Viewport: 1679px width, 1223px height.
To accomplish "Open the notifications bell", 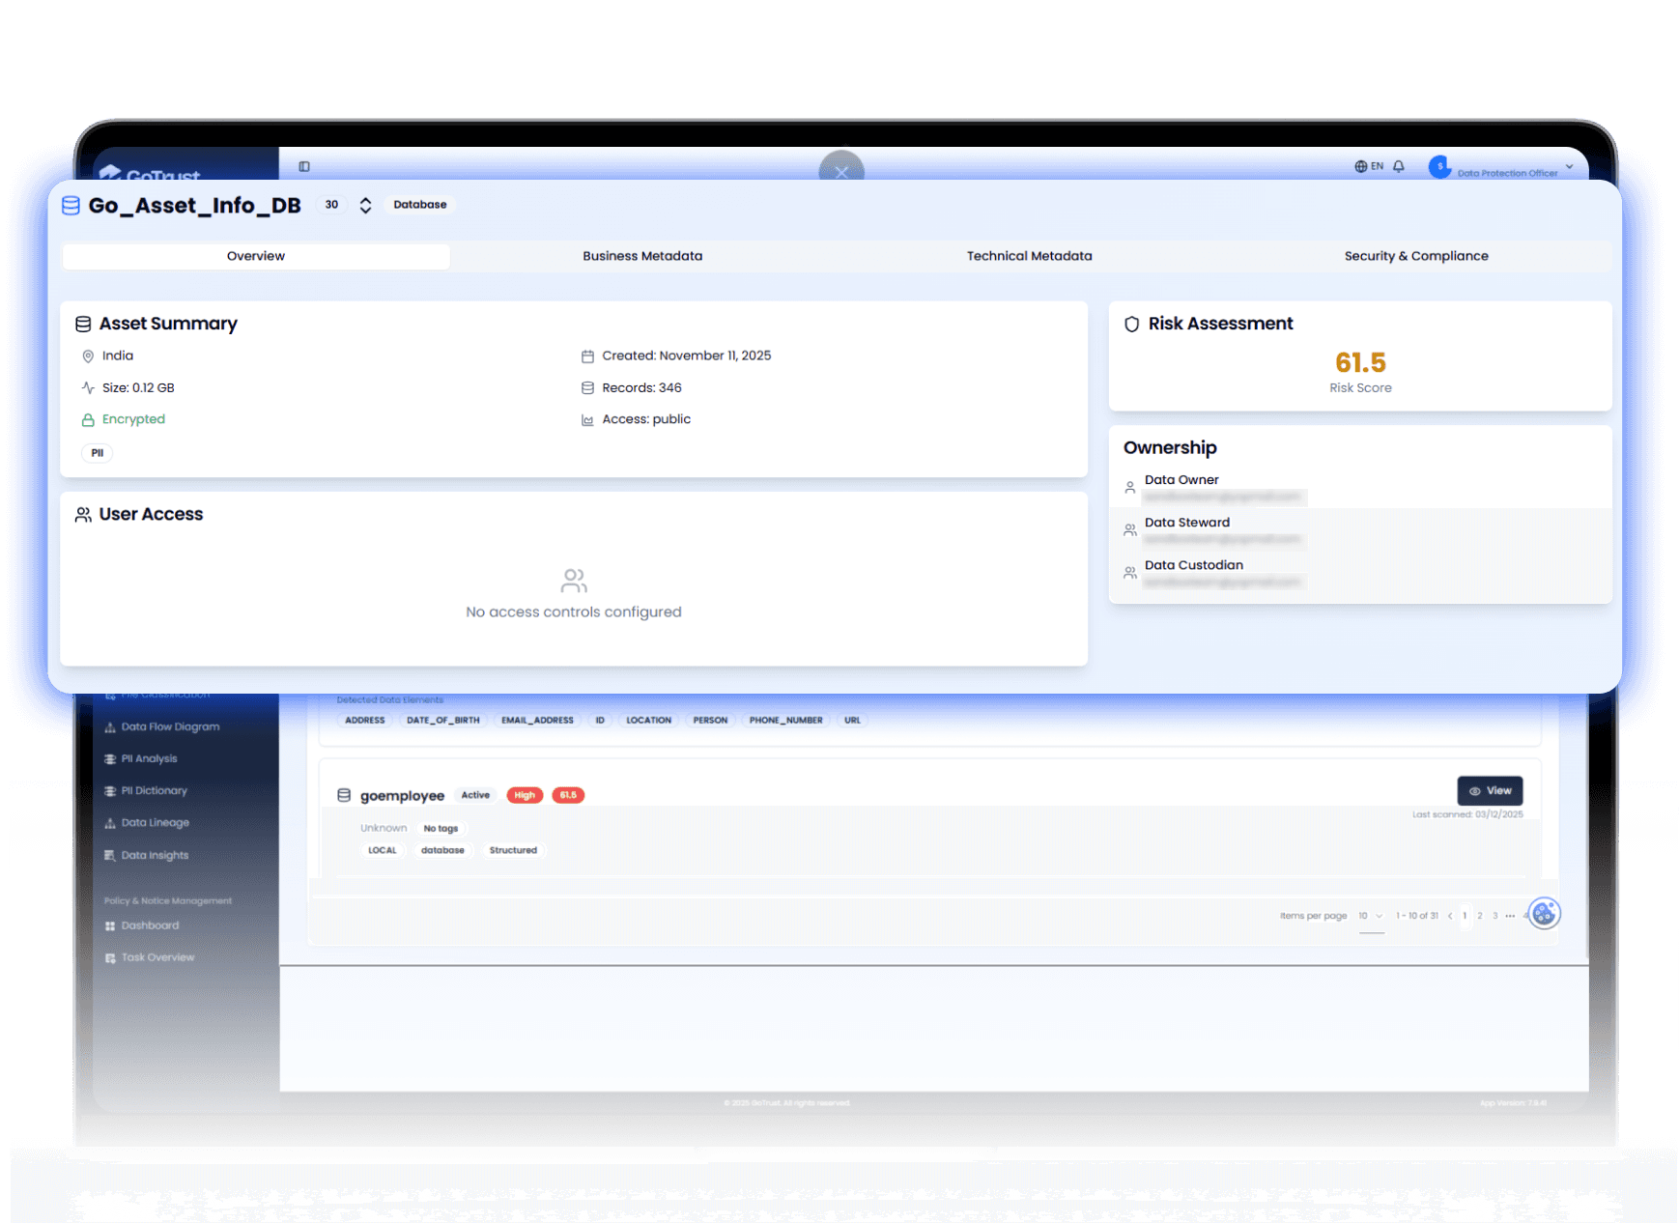I will click(x=1399, y=166).
